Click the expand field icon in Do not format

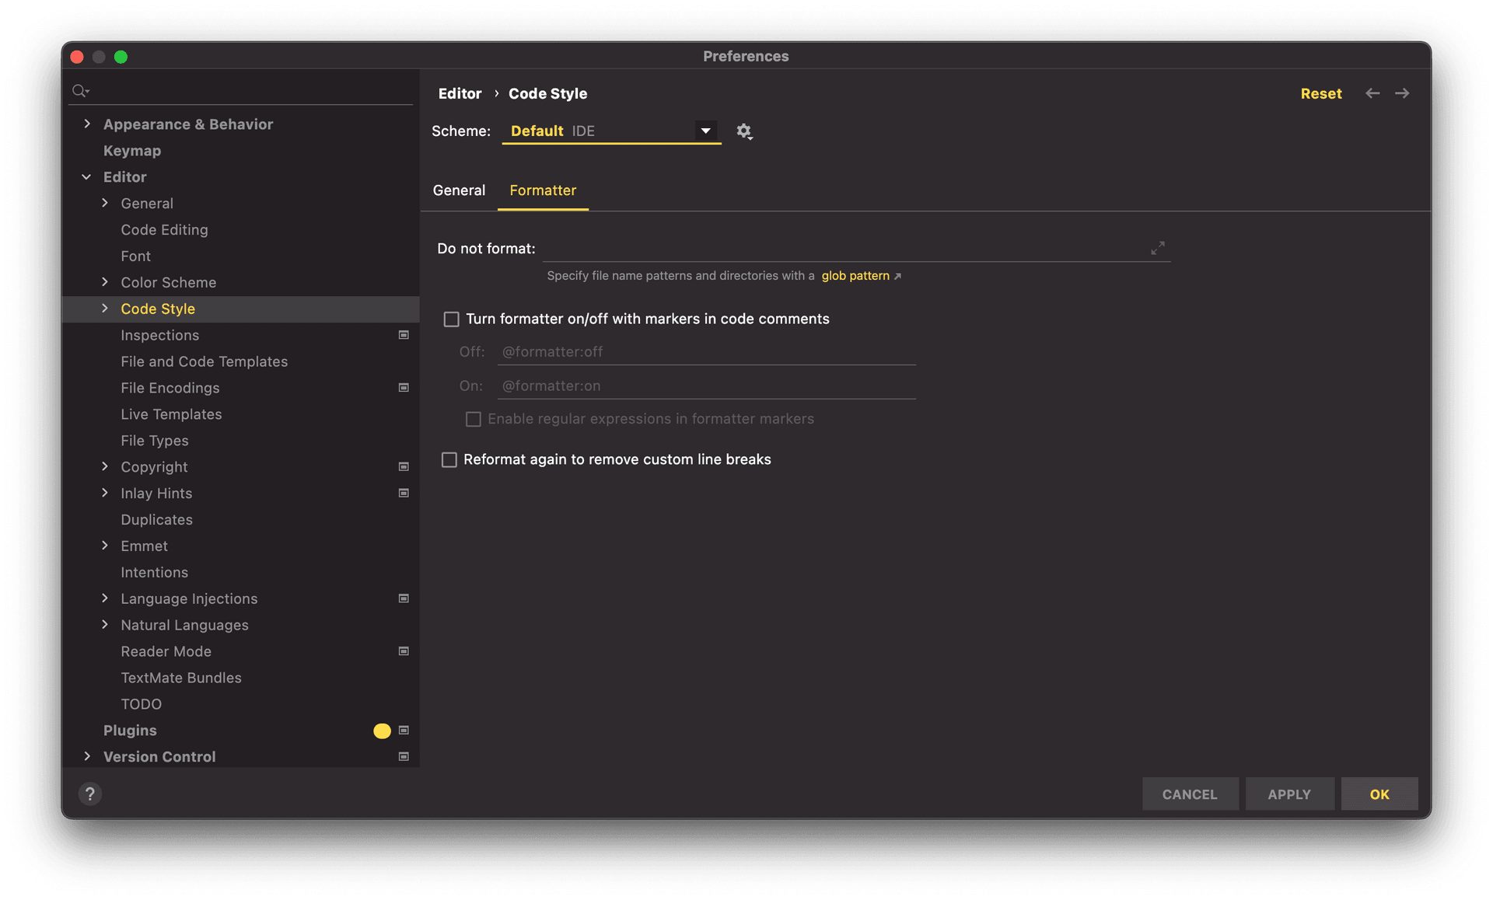pyautogui.click(x=1157, y=248)
